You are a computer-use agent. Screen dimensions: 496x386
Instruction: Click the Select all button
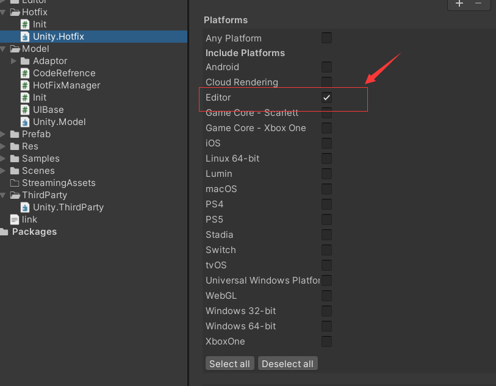click(x=229, y=363)
